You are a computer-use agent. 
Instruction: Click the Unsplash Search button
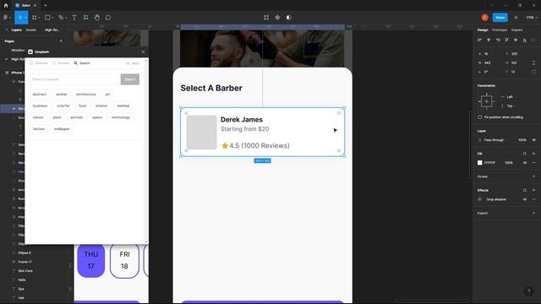[x=129, y=79]
